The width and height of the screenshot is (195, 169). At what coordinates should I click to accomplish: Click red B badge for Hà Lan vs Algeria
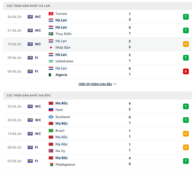pyautogui.click(x=186, y=71)
